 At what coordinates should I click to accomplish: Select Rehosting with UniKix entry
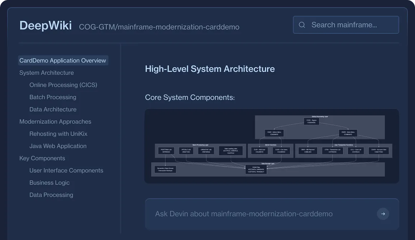pos(58,134)
